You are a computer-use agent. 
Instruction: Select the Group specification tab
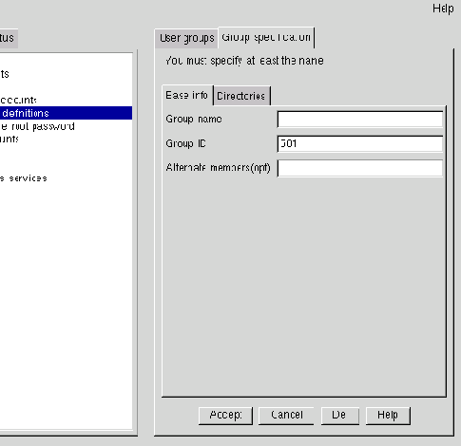coord(266,38)
